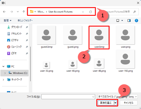141x109 pixels.
Task: Open help with question mark icon
Action: 136,21
